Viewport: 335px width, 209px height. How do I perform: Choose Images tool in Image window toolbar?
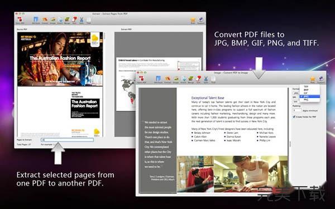pyautogui.click(x=176, y=79)
